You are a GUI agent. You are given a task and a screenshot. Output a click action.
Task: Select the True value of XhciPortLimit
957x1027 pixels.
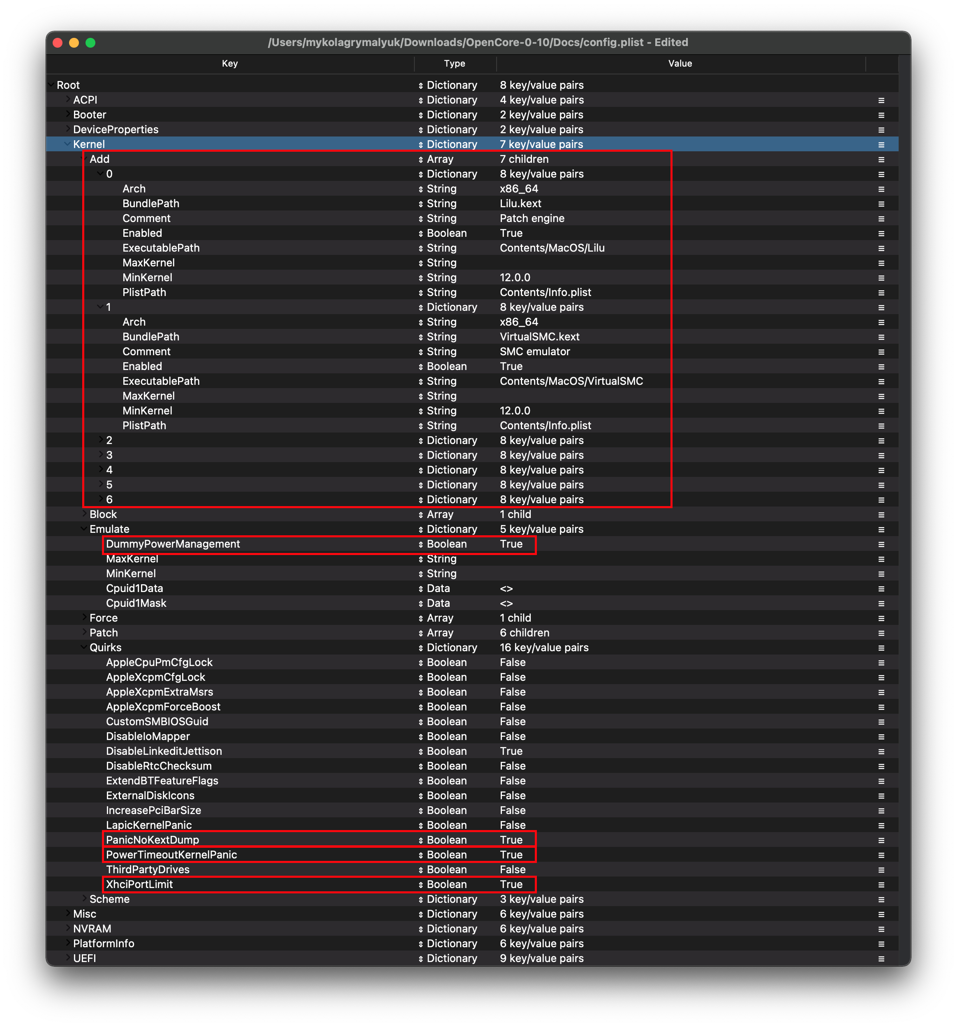[511, 884]
